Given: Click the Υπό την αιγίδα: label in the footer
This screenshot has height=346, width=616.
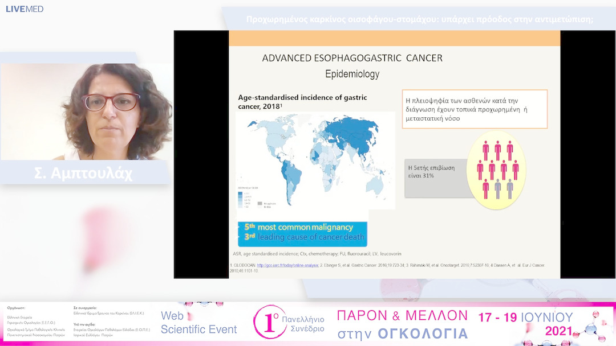Looking at the screenshot, I should point(84,324).
